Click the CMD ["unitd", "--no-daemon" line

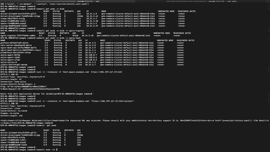45,4
